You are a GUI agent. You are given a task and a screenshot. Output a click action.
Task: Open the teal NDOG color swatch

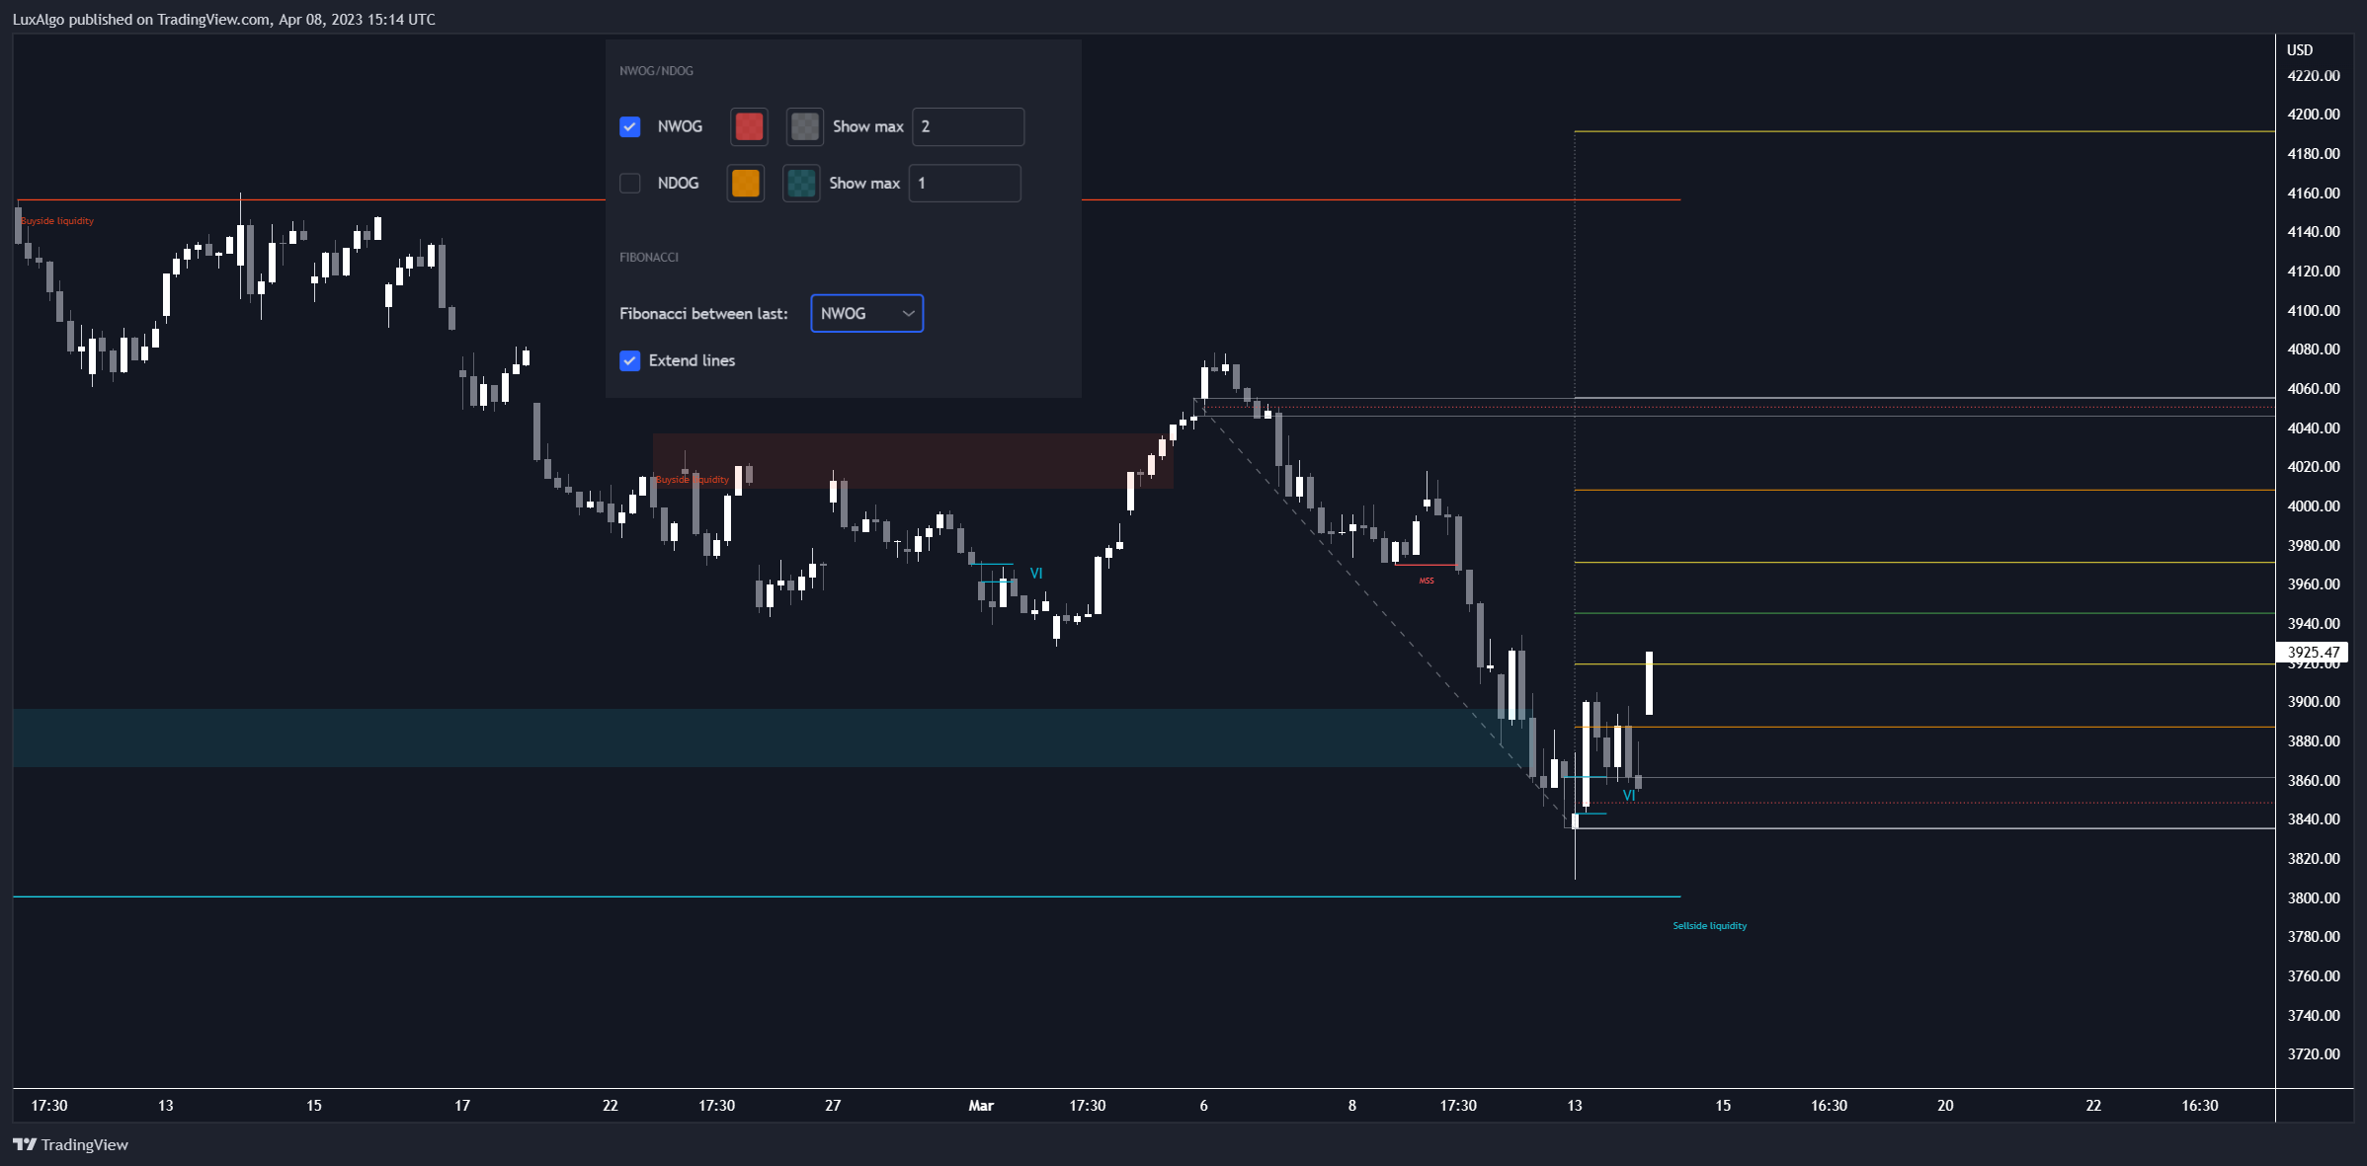tap(801, 184)
